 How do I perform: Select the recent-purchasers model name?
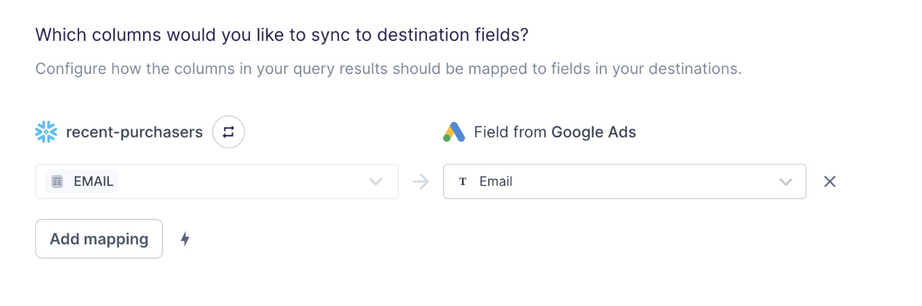click(134, 132)
